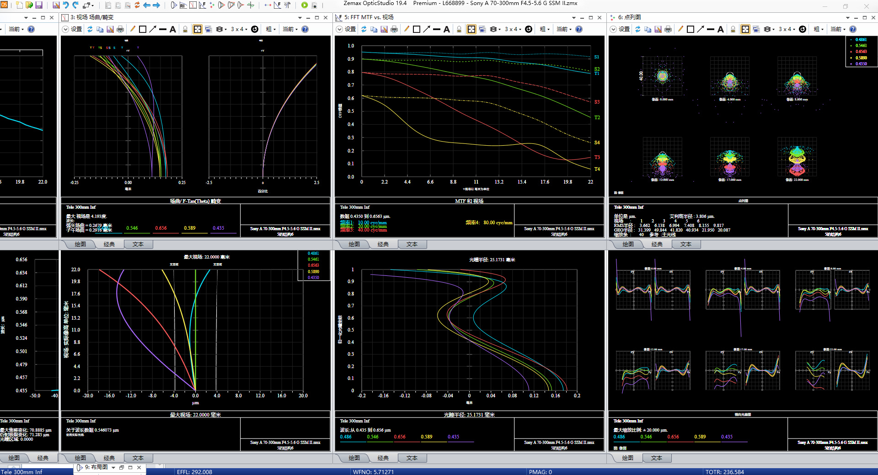Image resolution: width=878 pixels, height=475 pixels.
Task: Switch Spot Diagram window to Classic tab
Action: pos(657,244)
